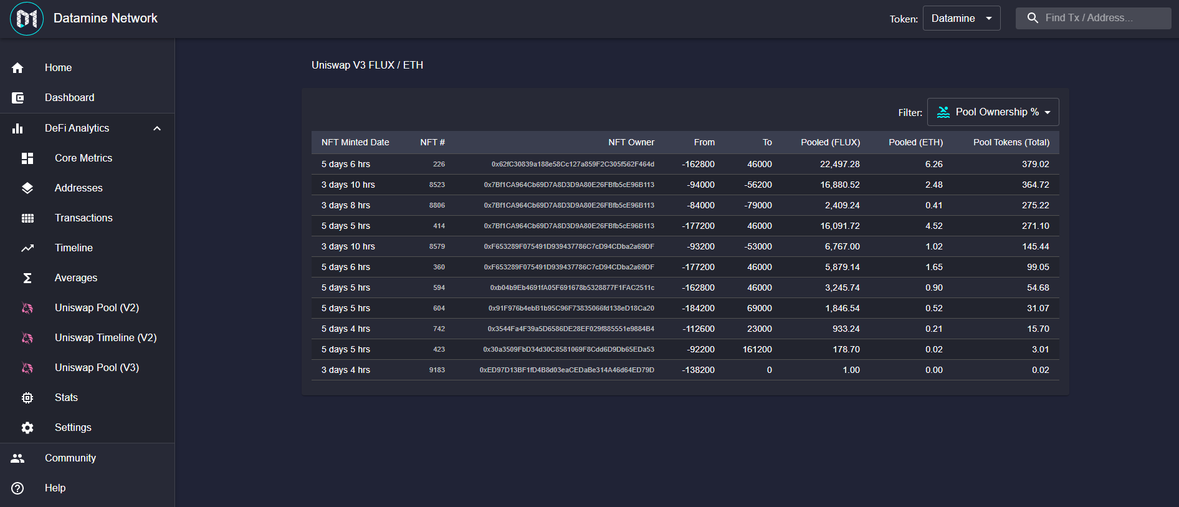Click the Uniswap Timeline (V2) unicorn icon

pyautogui.click(x=27, y=338)
